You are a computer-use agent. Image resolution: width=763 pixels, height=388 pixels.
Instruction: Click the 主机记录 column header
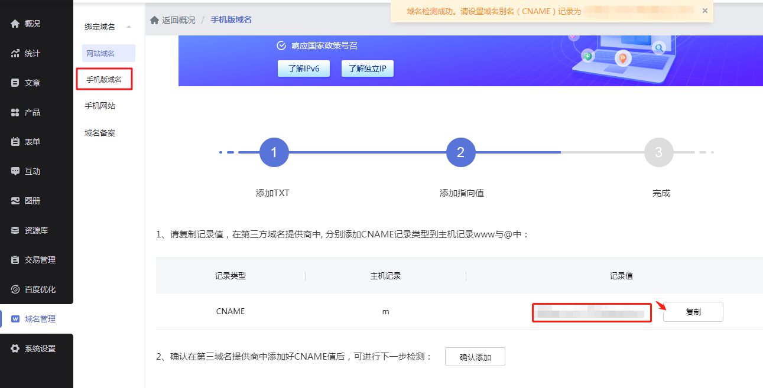click(x=385, y=276)
